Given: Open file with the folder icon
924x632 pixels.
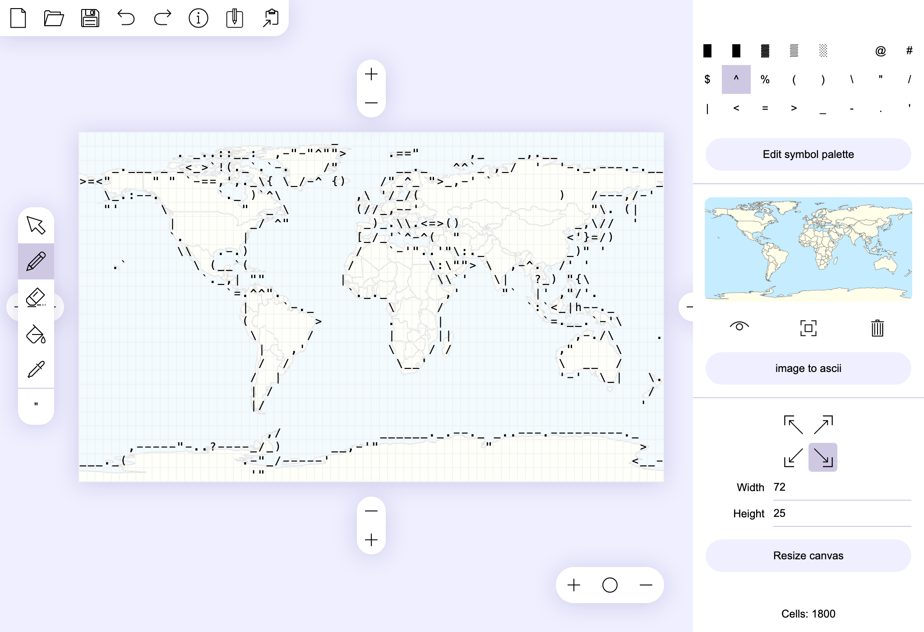Looking at the screenshot, I should coord(54,19).
